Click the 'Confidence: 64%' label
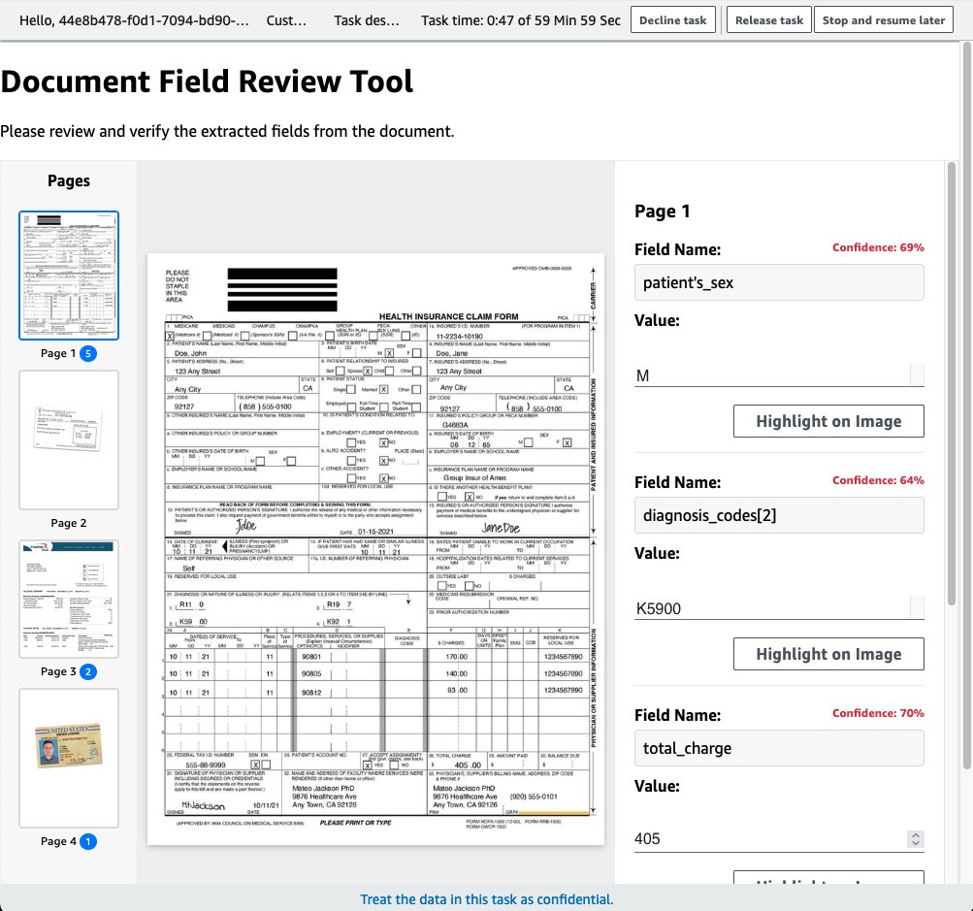This screenshot has height=911, width=973. (878, 479)
